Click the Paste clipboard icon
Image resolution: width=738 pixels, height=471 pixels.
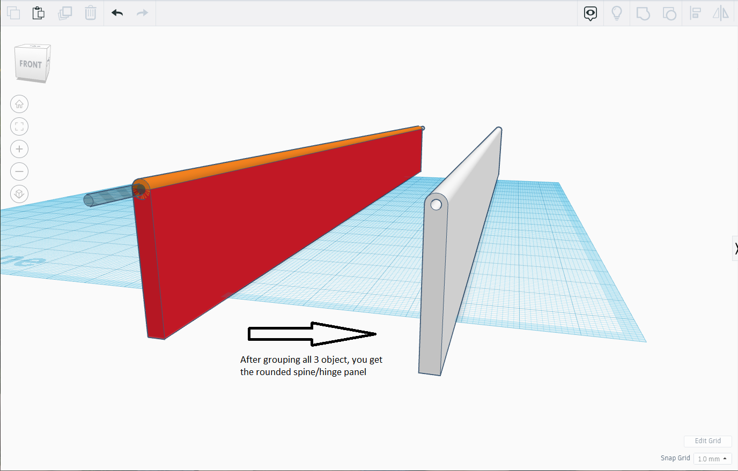[x=38, y=13]
